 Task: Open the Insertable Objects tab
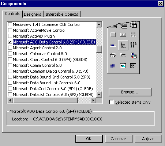[62, 14]
